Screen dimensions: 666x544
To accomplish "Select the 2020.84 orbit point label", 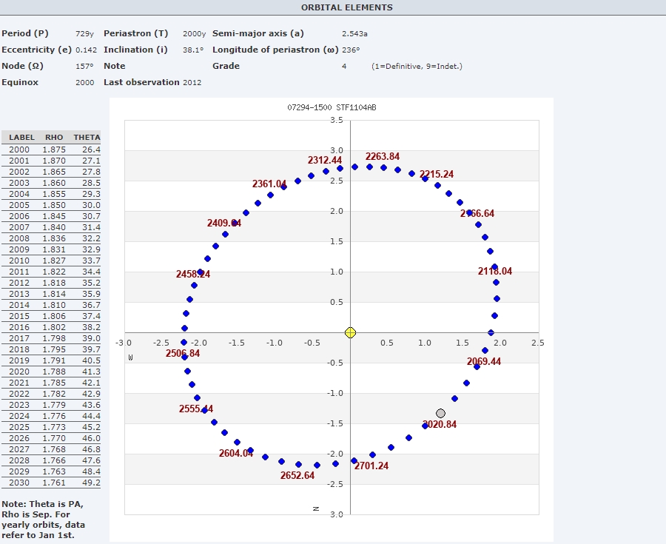I will [439, 425].
